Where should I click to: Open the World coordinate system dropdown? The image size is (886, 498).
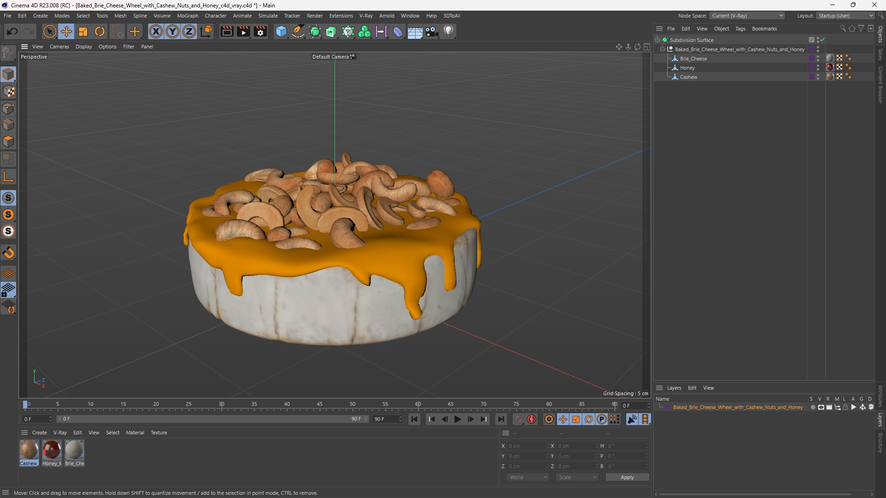coord(527,477)
